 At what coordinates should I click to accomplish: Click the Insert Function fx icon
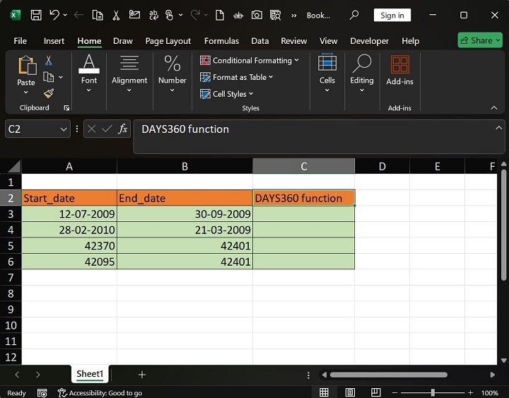pyautogui.click(x=122, y=129)
